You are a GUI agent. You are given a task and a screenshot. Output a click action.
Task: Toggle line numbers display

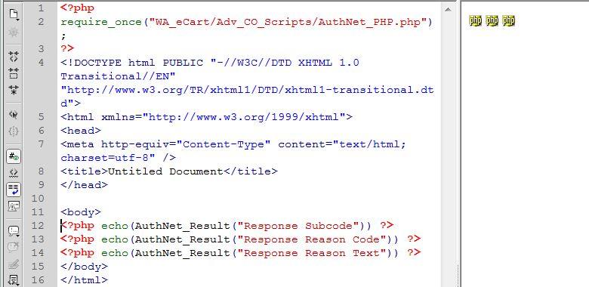(14, 156)
